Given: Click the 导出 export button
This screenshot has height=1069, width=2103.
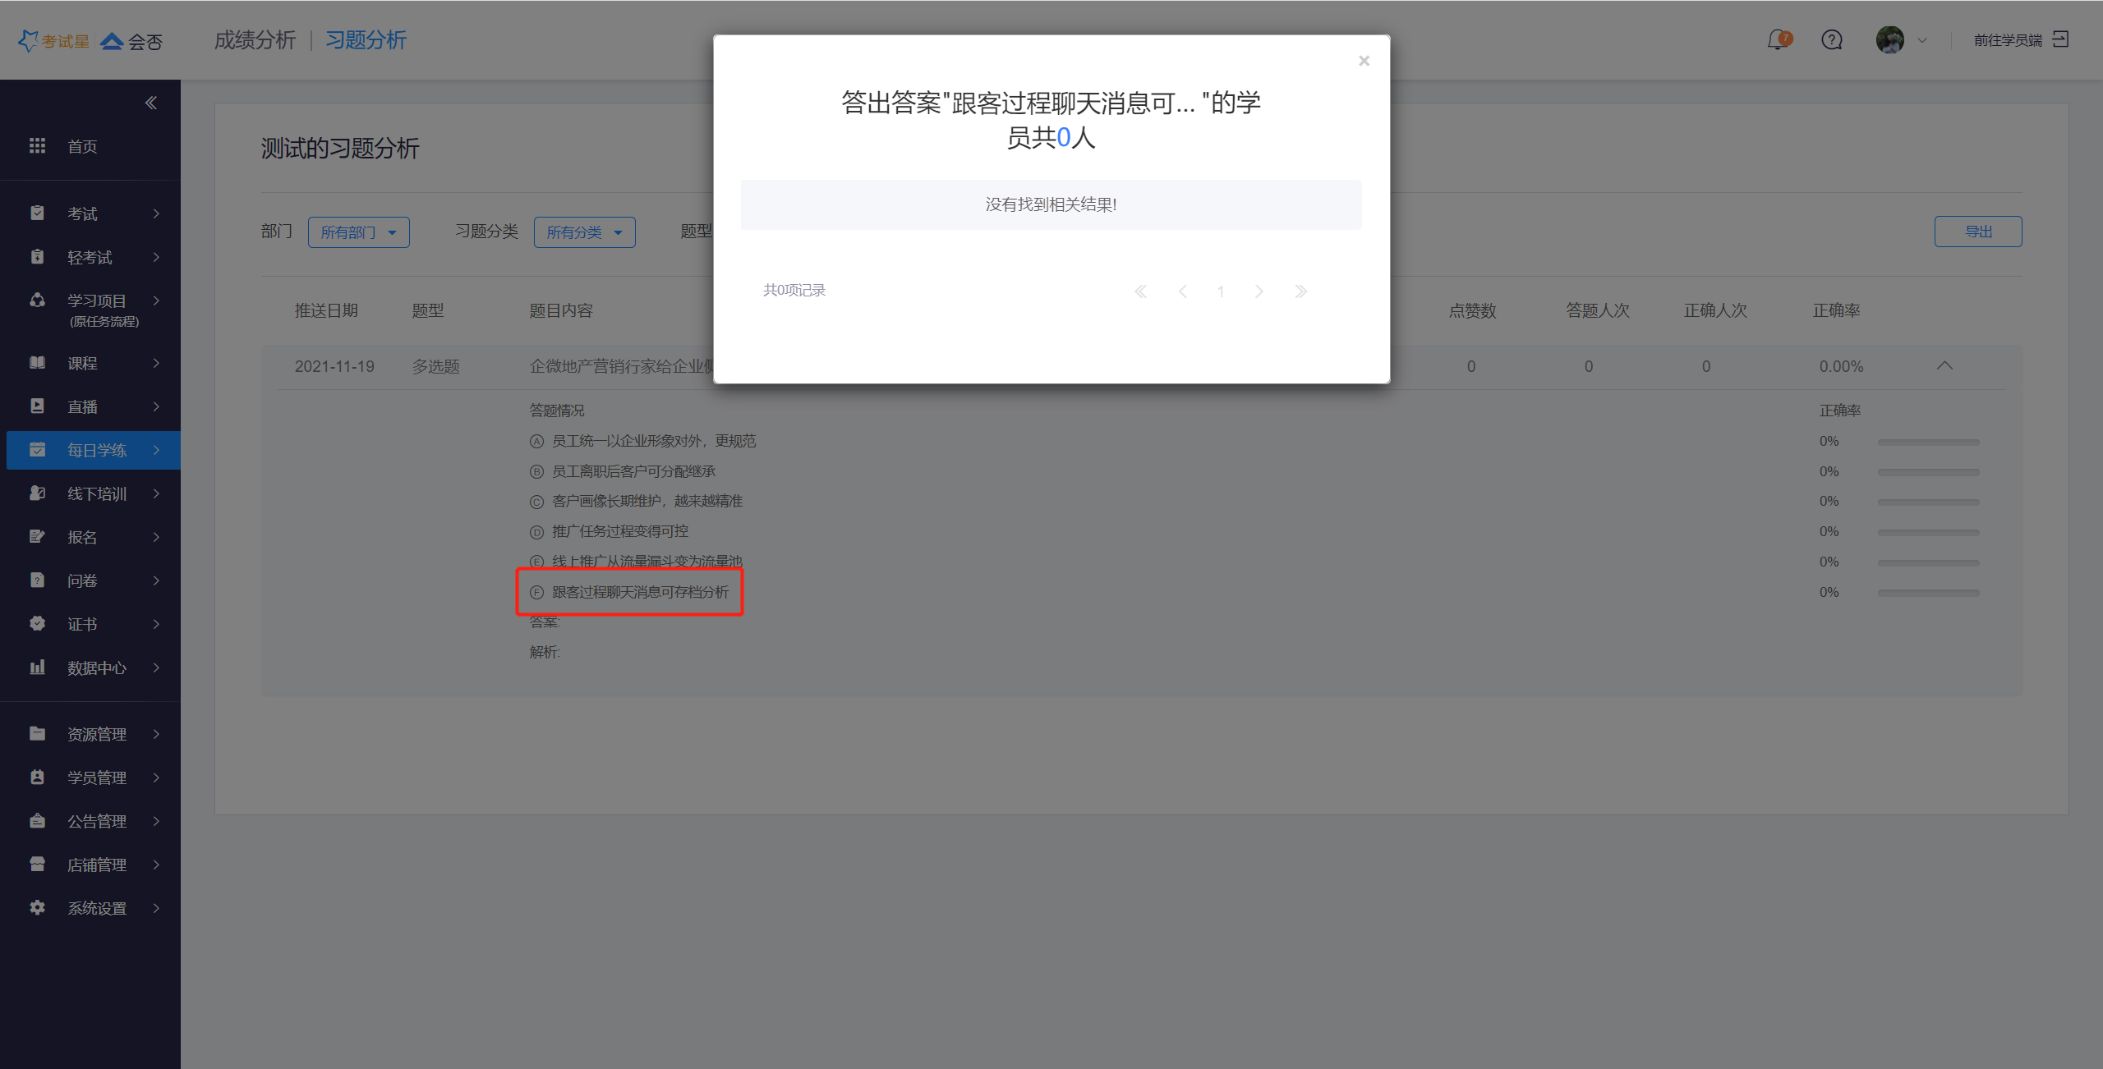Looking at the screenshot, I should (x=1977, y=232).
